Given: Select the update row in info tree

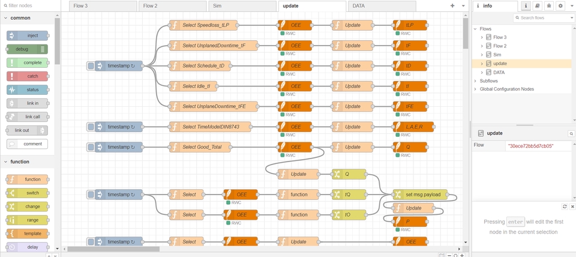Looking at the screenshot, I should click(522, 64).
